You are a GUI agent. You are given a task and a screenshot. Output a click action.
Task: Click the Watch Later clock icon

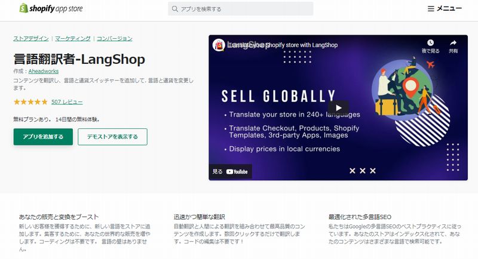430,42
